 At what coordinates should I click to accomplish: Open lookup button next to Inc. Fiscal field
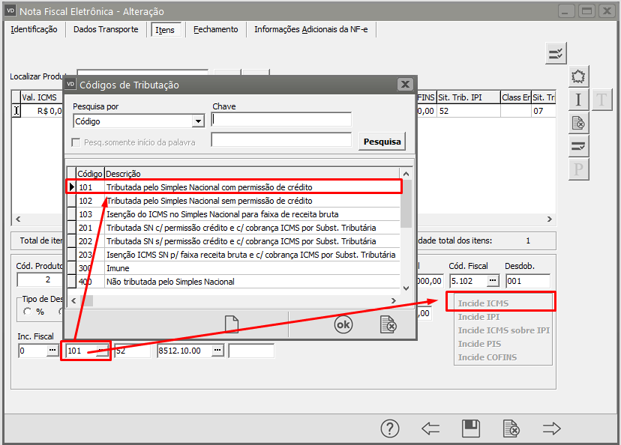click(x=52, y=351)
